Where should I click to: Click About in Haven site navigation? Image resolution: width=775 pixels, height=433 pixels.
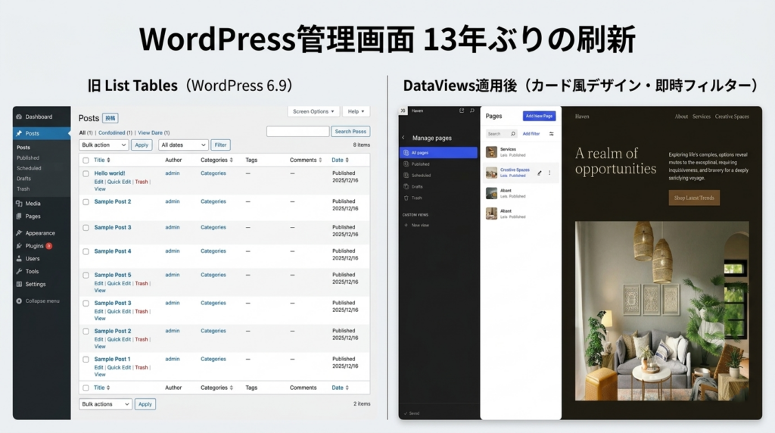[x=681, y=117]
